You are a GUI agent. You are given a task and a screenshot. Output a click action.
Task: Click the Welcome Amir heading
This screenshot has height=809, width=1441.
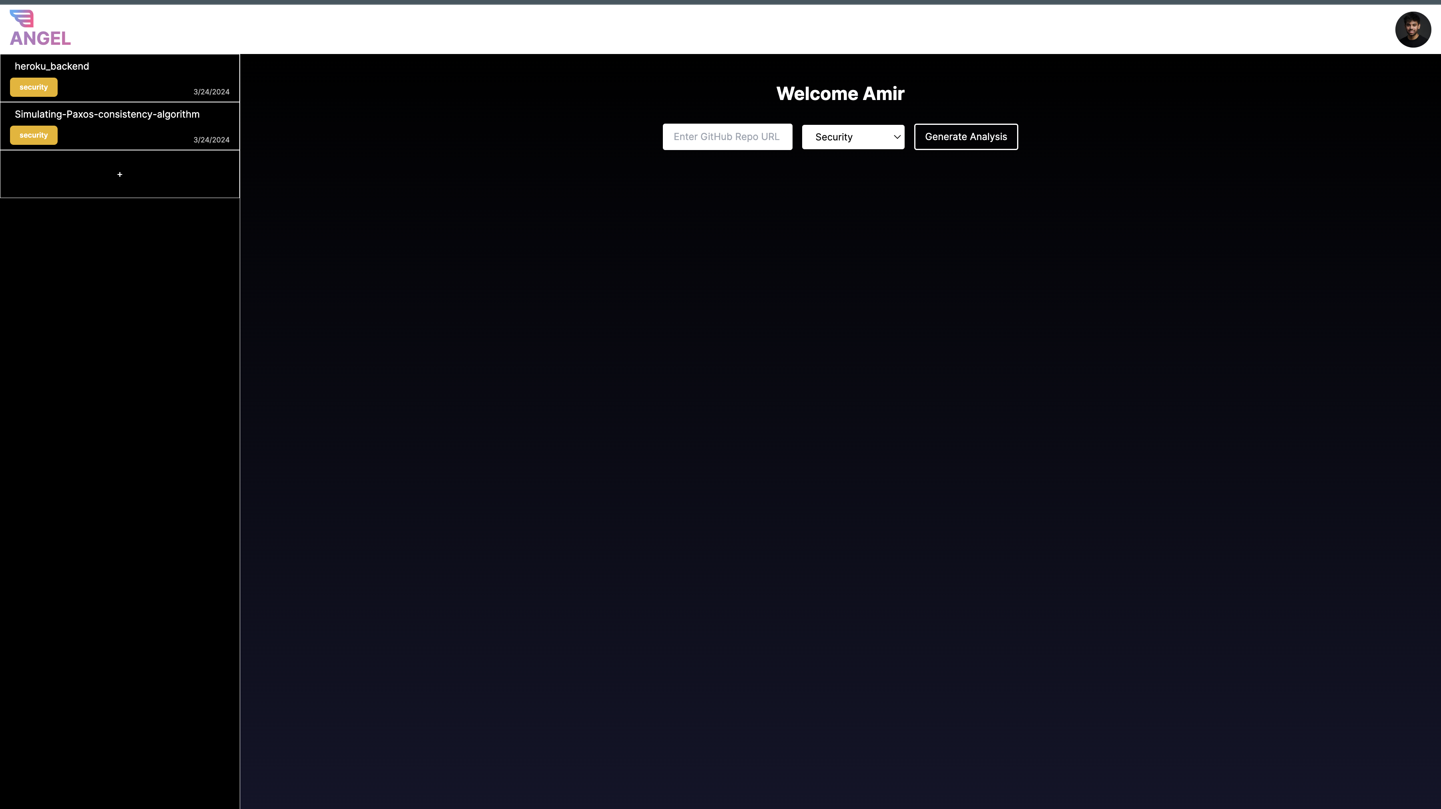840,93
